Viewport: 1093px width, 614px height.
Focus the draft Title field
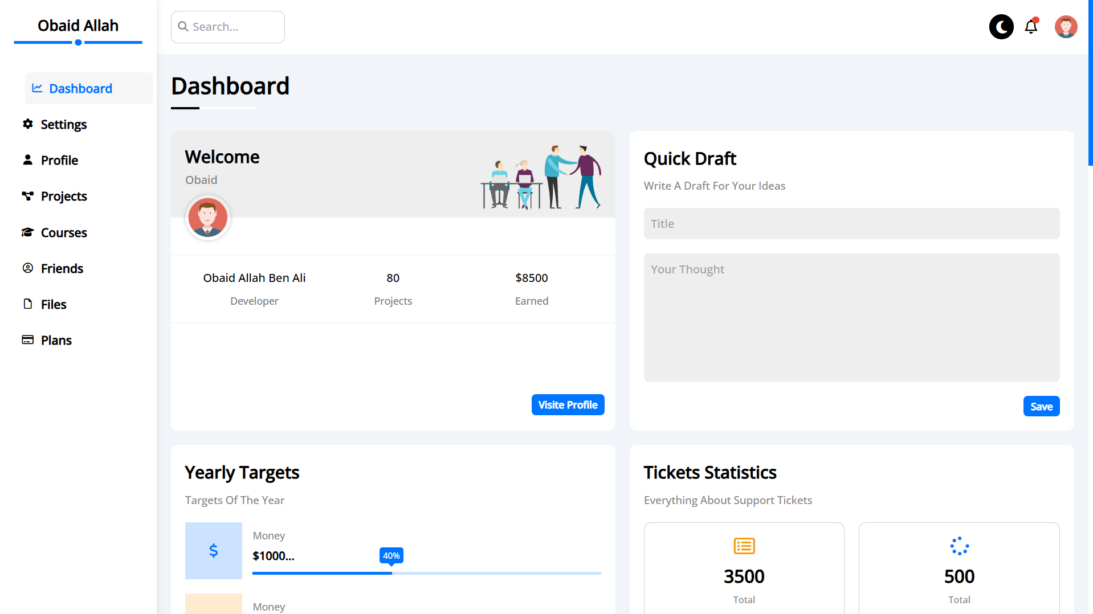[x=851, y=224]
